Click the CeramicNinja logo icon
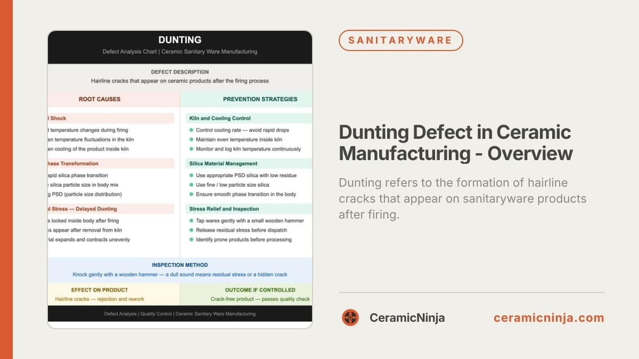 (350, 318)
